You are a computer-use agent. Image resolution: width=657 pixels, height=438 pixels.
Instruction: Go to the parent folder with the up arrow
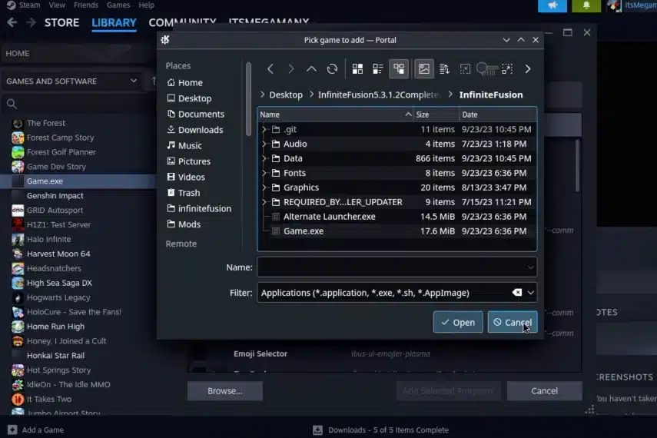click(x=311, y=68)
